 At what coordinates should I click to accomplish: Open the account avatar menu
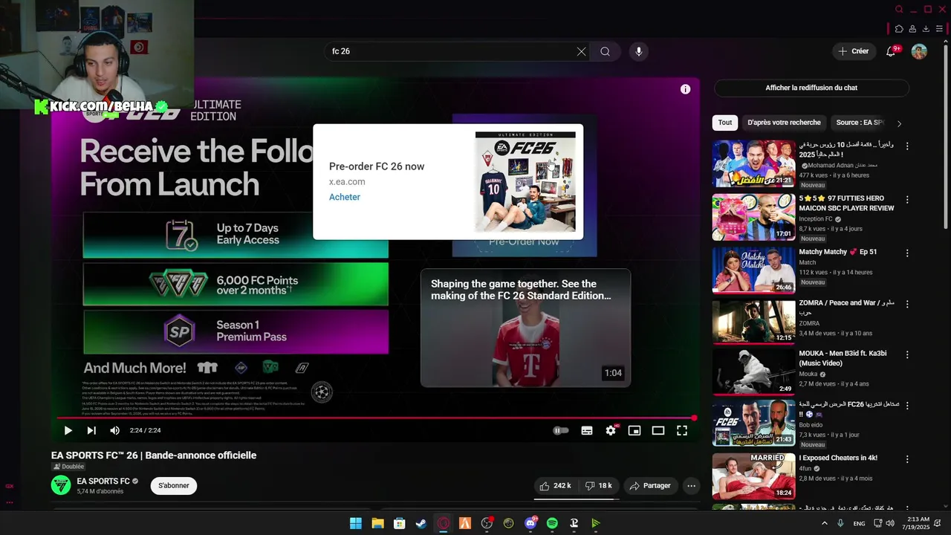point(919,51)
